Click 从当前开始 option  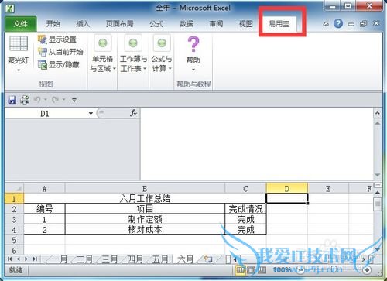[x=60, y=52]
